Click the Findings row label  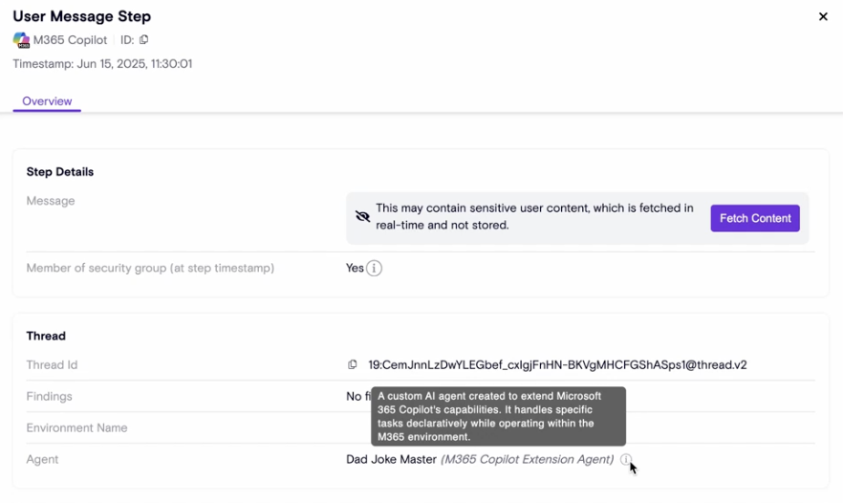click(x=49, y=397)
